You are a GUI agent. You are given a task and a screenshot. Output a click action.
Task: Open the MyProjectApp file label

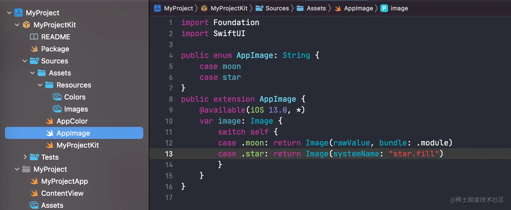click(x=65, y=181)
